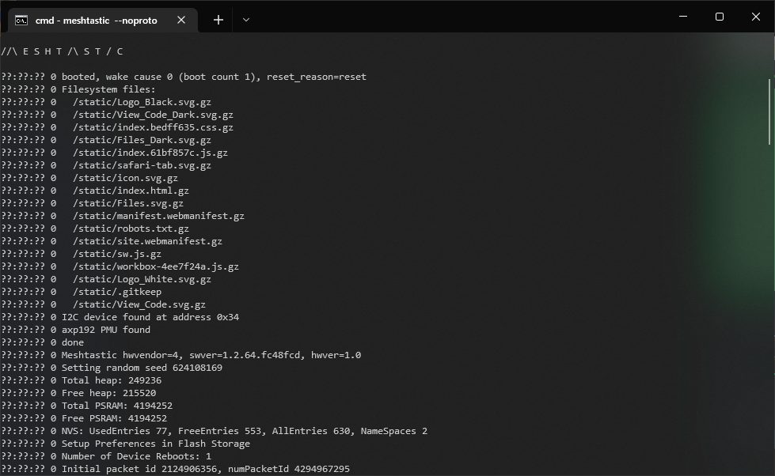Click the /static/robots.txt.gz file entry
Screen dimensions: 775x476
click(x=131, y=229)
